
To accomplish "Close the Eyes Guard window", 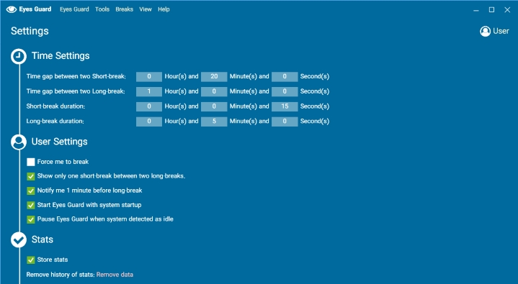I will pyautogui.click(x=507, y=10).
